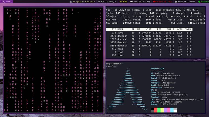This screenshot has width=209, height=117.
Task: Click the green user icon beside deepesh
Action: [x=199, y=2]
